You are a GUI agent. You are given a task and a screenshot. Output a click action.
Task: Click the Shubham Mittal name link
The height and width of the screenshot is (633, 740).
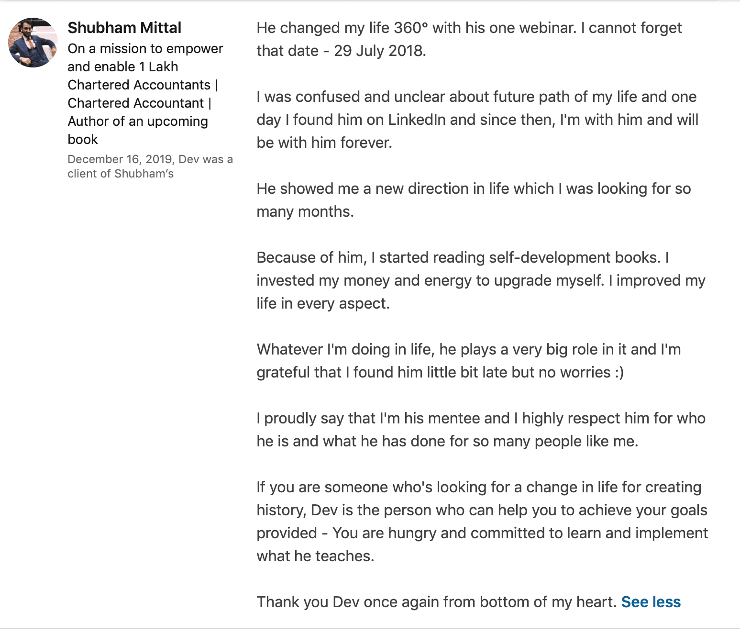[124, 28]
